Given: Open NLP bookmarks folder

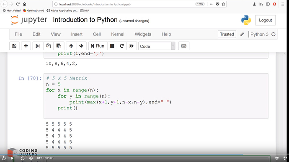Looking at the screenshot, I should [x=85, y=10].
